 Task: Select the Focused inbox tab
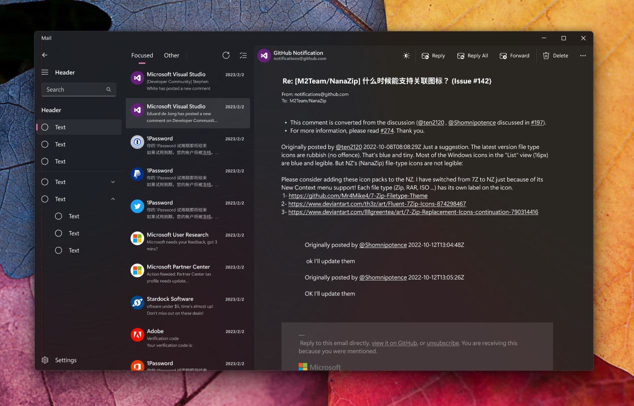click(142, 55)
